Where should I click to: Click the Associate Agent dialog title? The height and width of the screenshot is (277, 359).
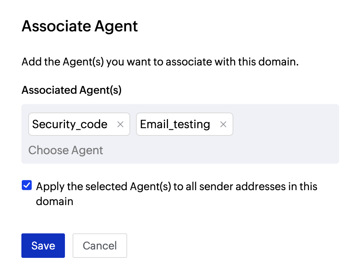[x=79, y=26]
